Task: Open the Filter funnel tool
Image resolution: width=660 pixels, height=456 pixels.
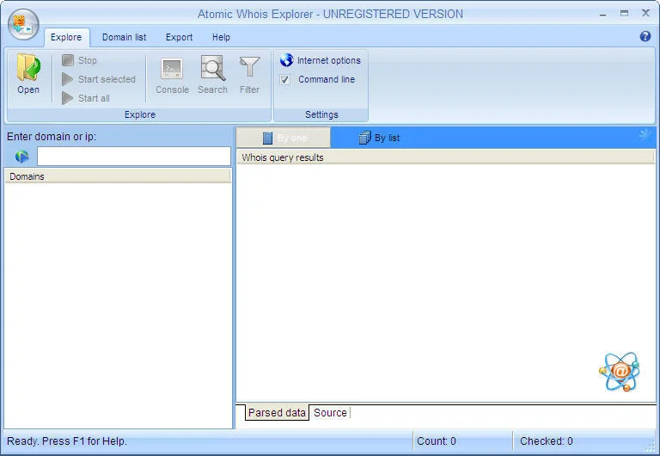Action: (249, 76)
